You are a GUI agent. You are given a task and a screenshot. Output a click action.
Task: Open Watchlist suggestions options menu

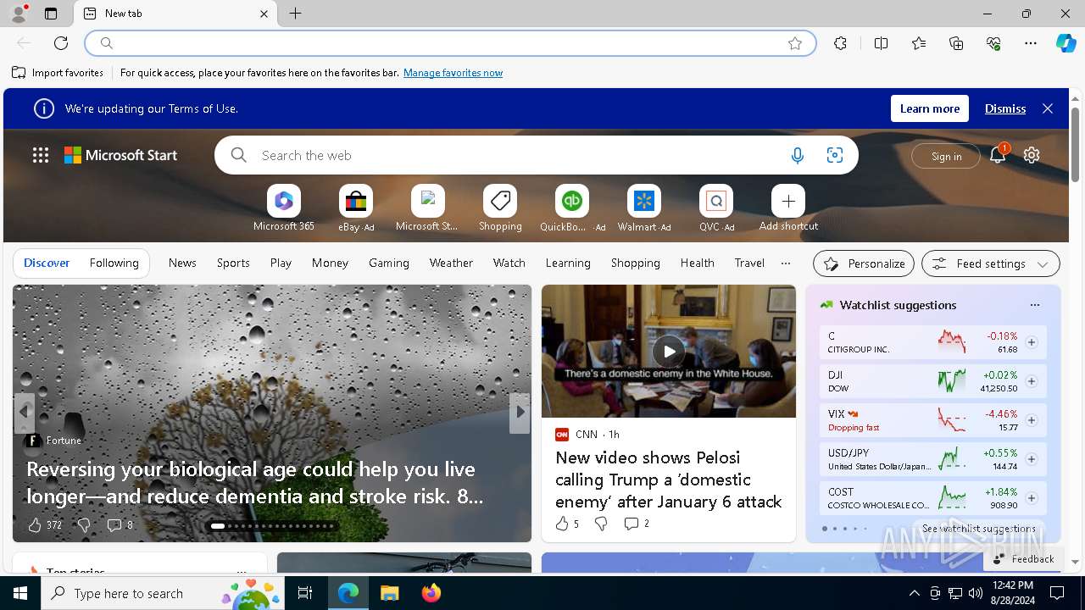tap(1034, 305)
